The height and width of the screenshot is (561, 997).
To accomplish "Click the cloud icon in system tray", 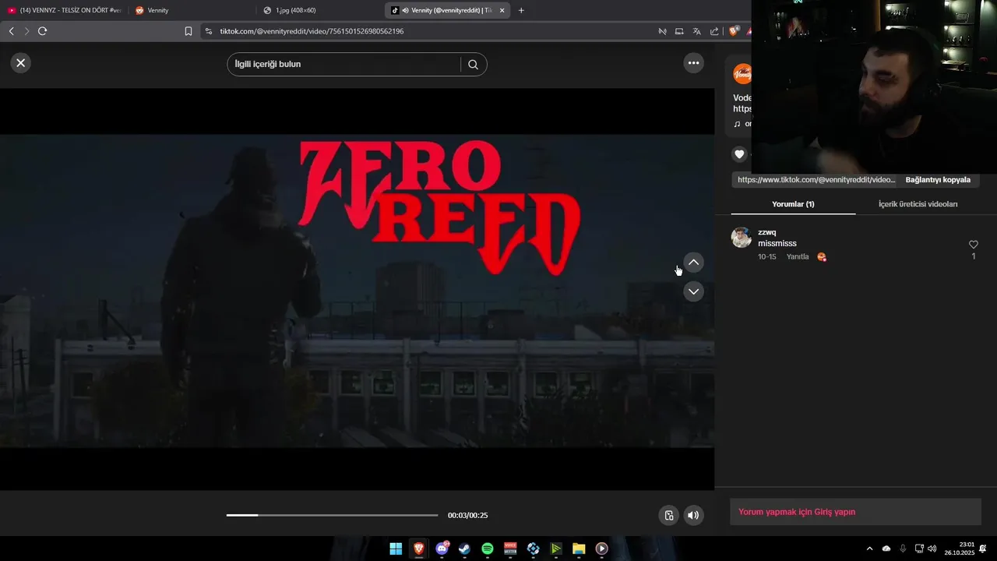I will click(886, 549).
